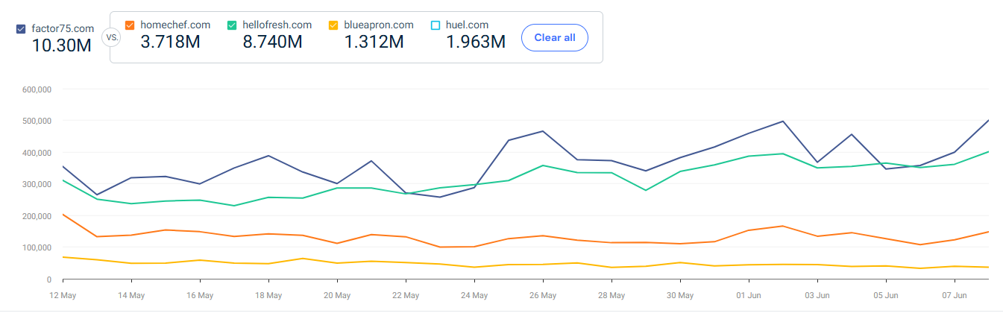Click the 01 Jun axis label
The height and width of the screenshot is (319, 1003).
point(749,296)
